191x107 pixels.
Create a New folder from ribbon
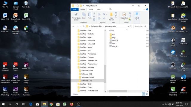click(x=111, y=16)
